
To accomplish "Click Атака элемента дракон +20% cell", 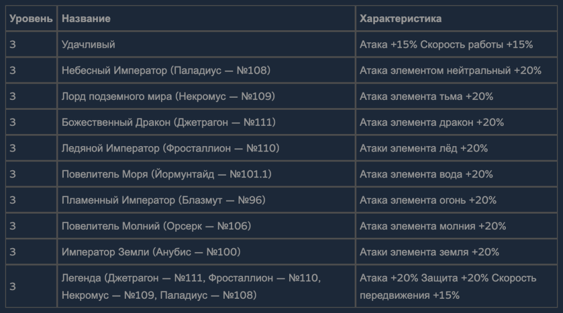I will [456, 122].
